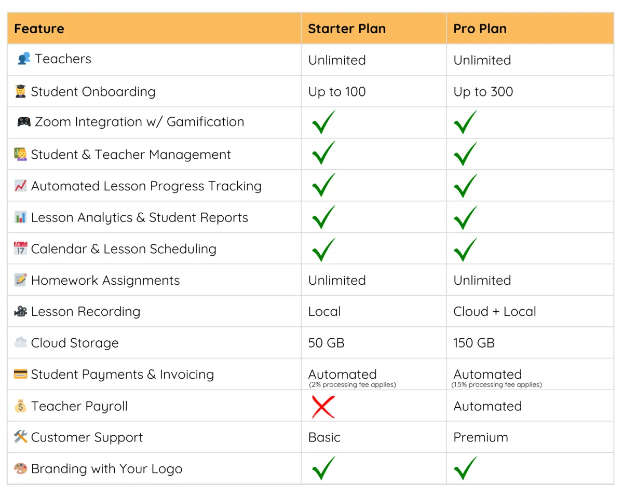Click Pro Plan checkmark for Branding with Logo

(x=465, y=468)
